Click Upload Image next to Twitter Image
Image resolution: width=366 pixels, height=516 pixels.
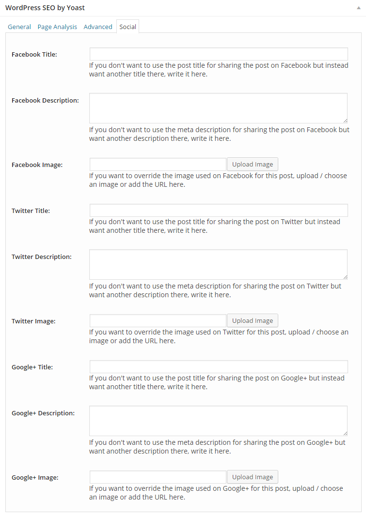(x=252, y=320)
